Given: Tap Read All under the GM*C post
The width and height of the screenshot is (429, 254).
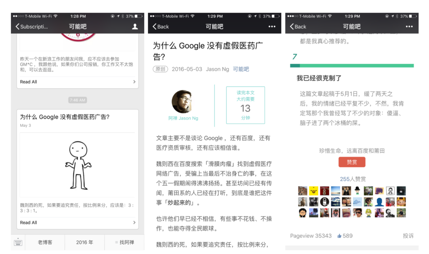Looking at the screenshot, I should [x=28, y=82].
